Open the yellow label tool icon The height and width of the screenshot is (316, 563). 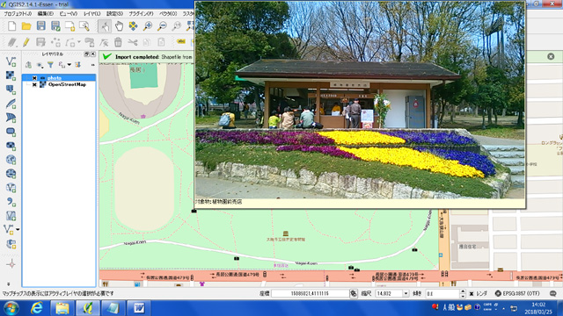click(181, 42)
